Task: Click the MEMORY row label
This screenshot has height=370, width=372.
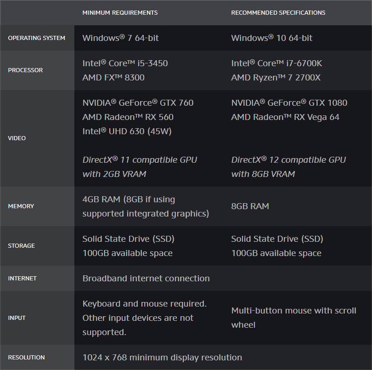Action: [x=21, y=206]
